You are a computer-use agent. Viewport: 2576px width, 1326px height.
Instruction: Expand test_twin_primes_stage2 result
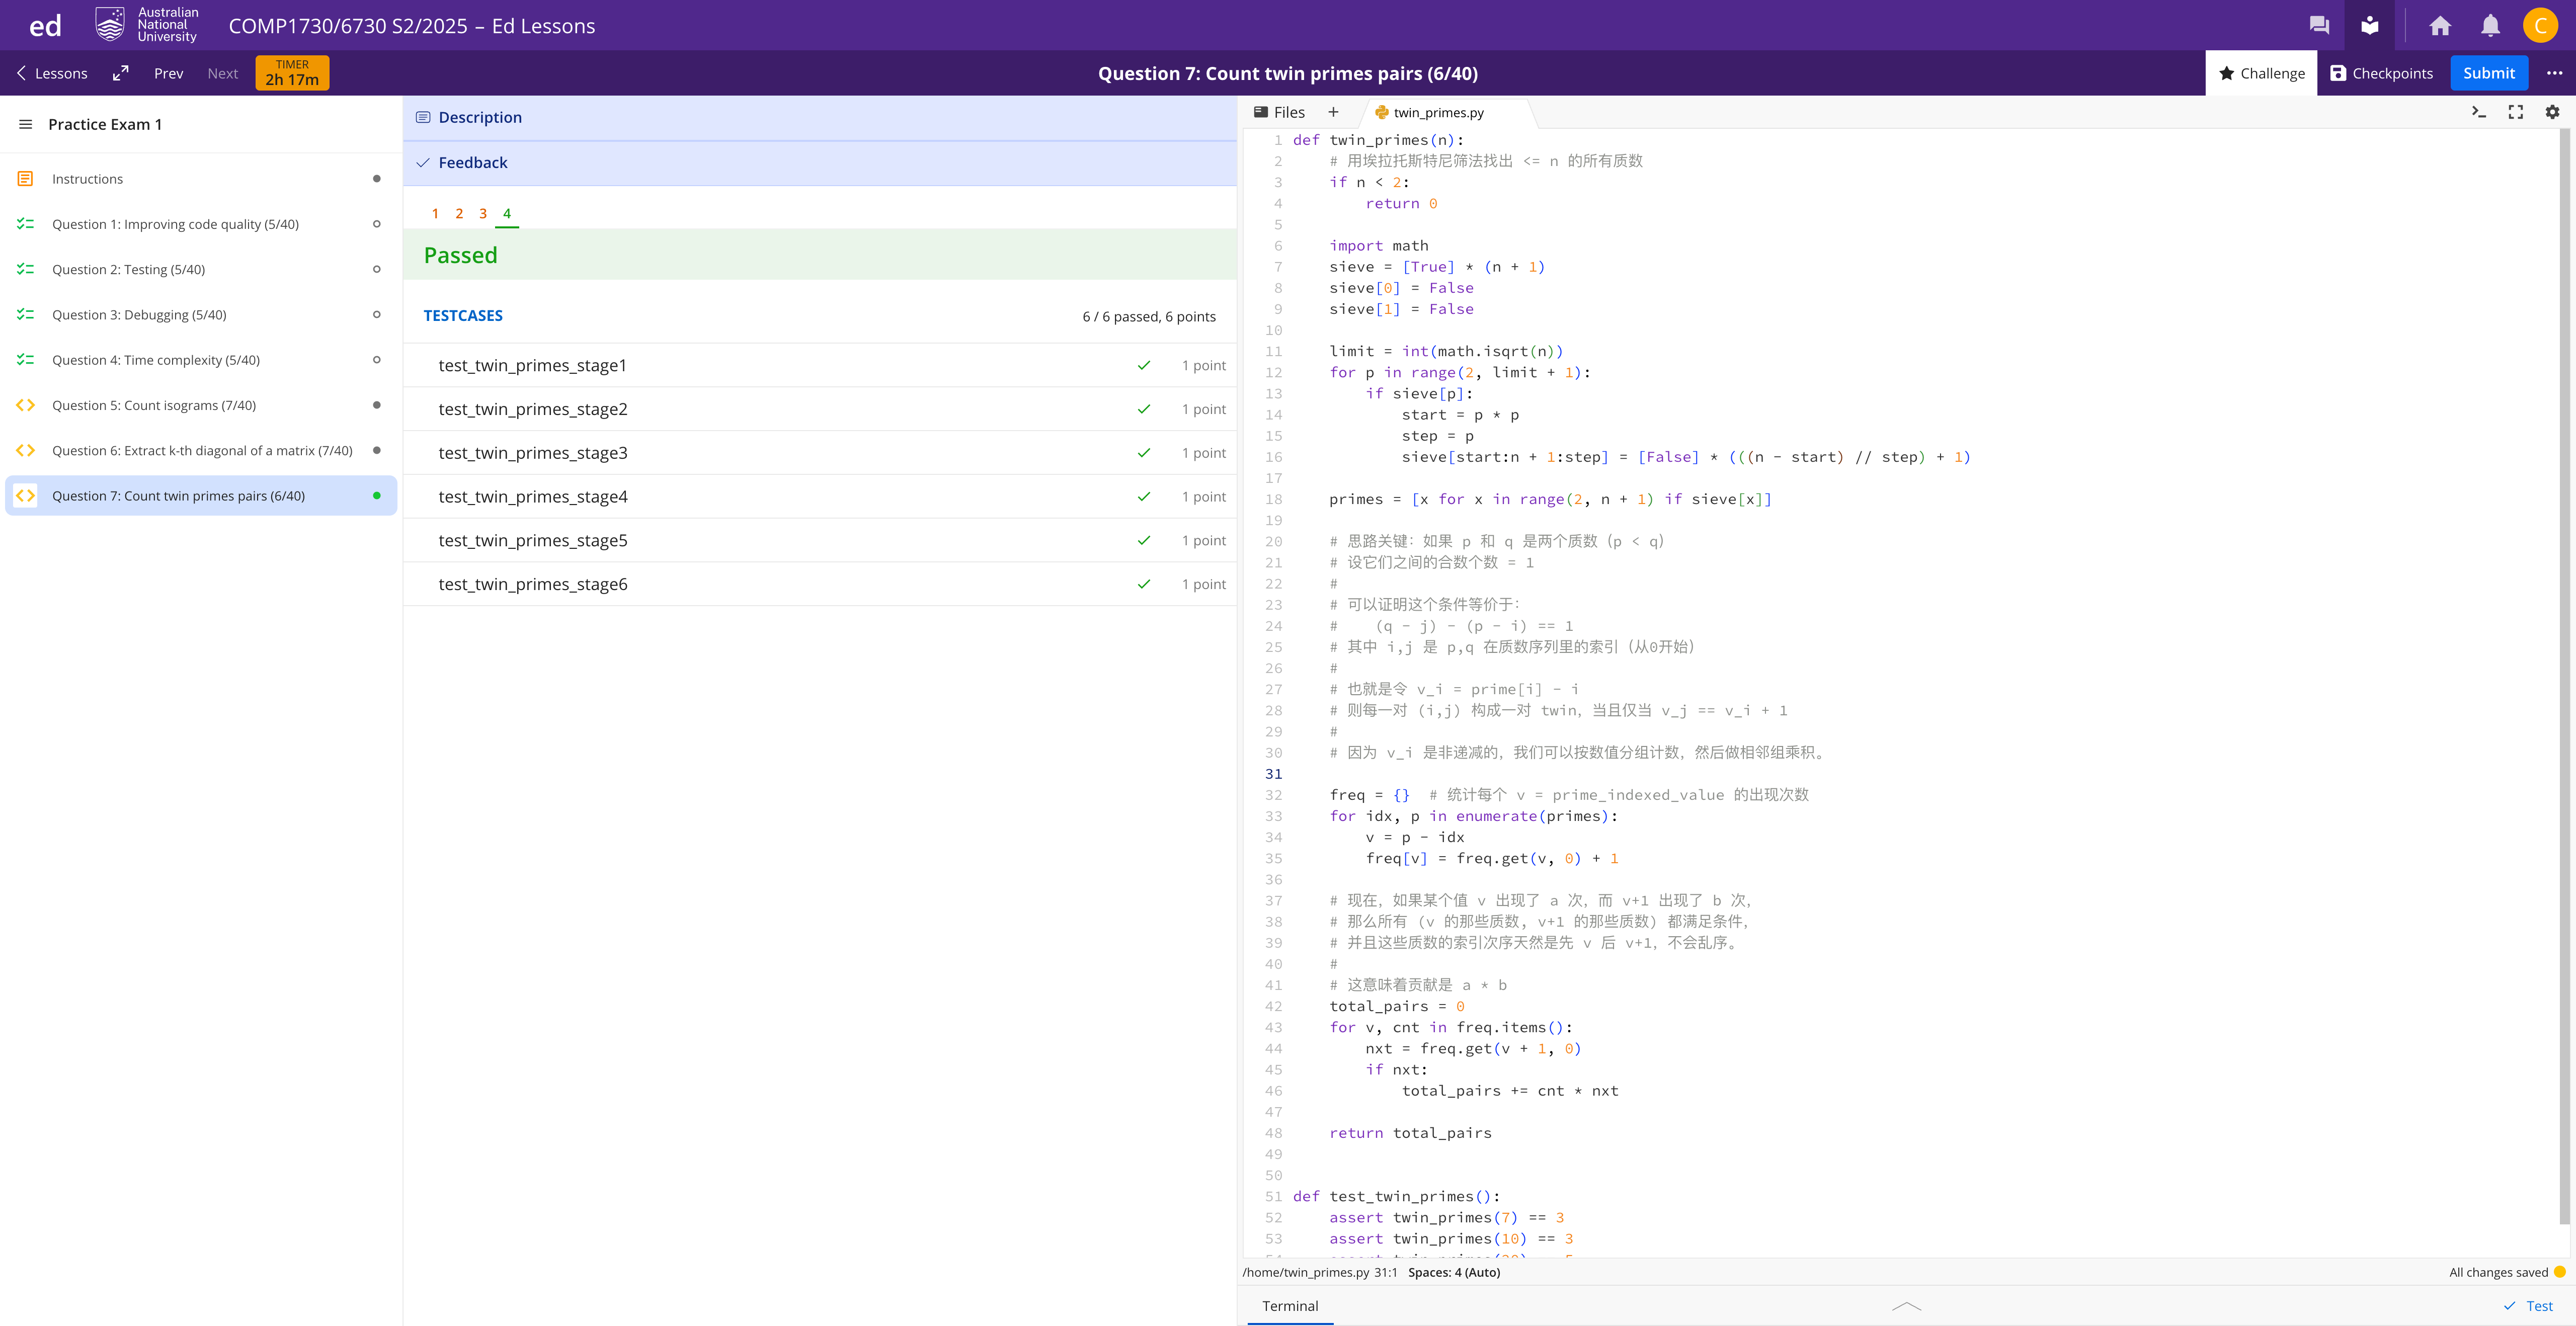820,409
